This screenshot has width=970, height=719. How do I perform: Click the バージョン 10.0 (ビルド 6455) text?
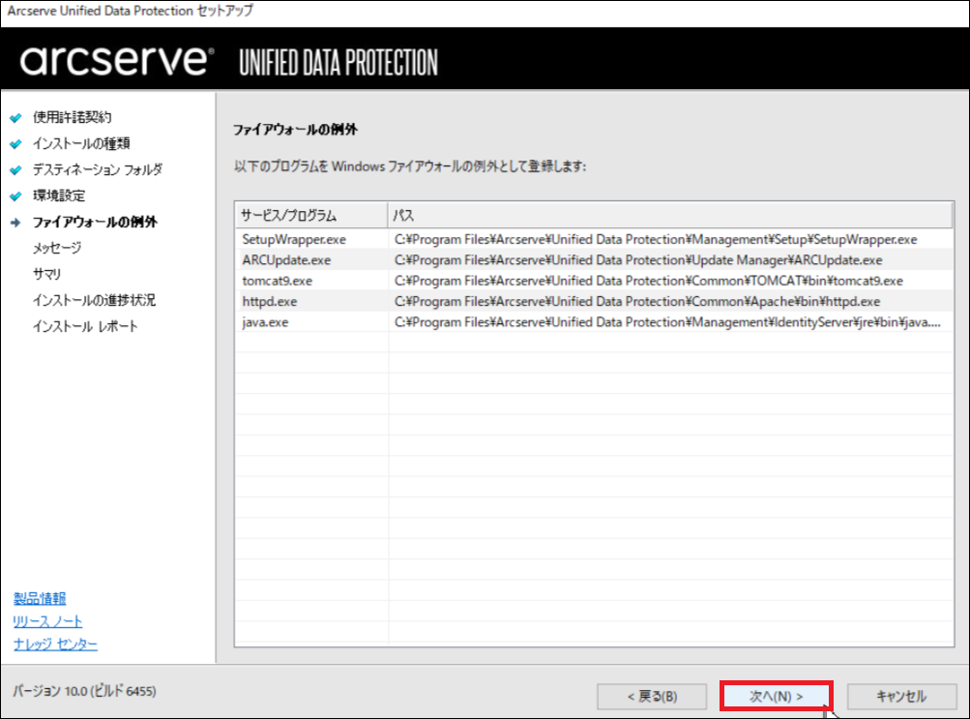coord(84,691)
